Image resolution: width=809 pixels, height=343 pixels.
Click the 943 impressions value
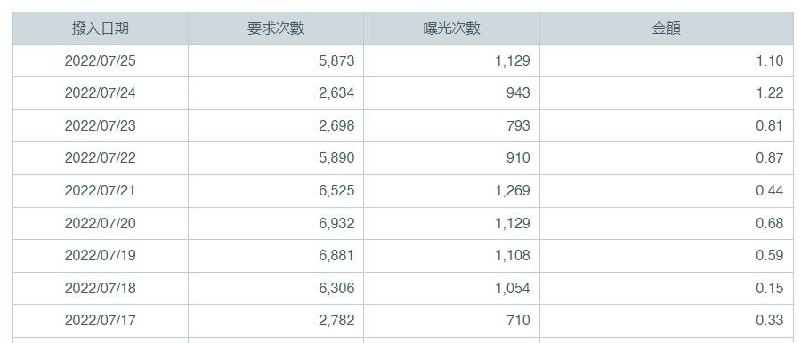coord(517,93)
